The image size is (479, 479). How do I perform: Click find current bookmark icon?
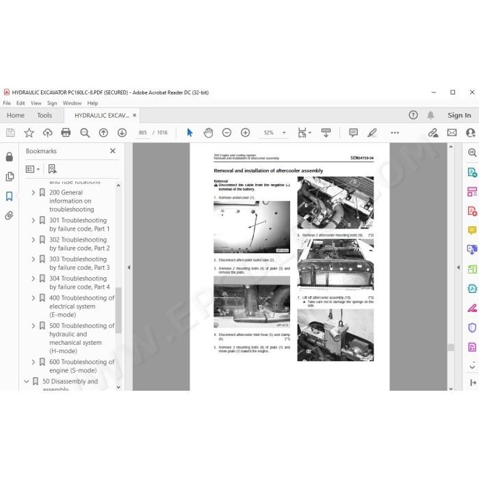coord(52,169)
